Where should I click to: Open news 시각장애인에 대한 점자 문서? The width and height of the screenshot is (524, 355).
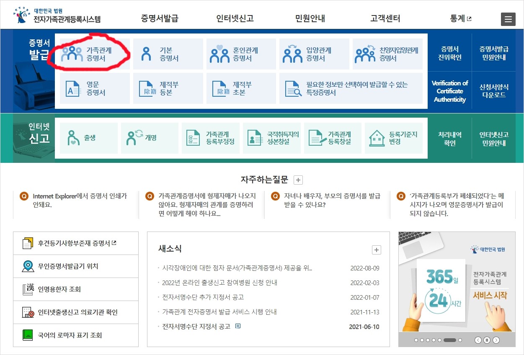tap(237, 268)
